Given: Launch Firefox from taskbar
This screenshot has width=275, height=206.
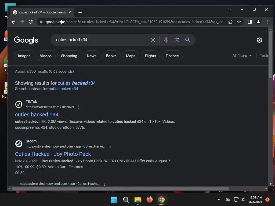Looking at the screenshot, I should 149,200.
